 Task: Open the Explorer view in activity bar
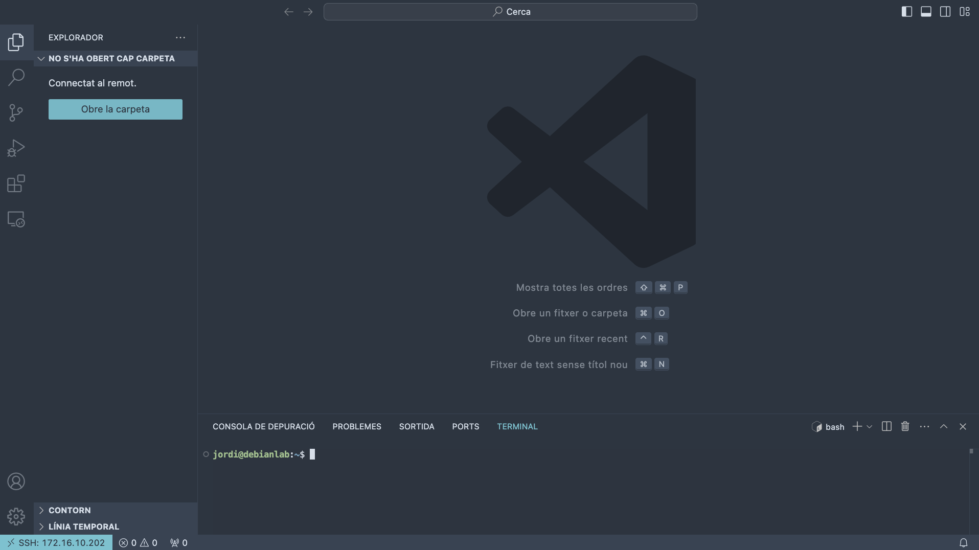pos(16,42)
